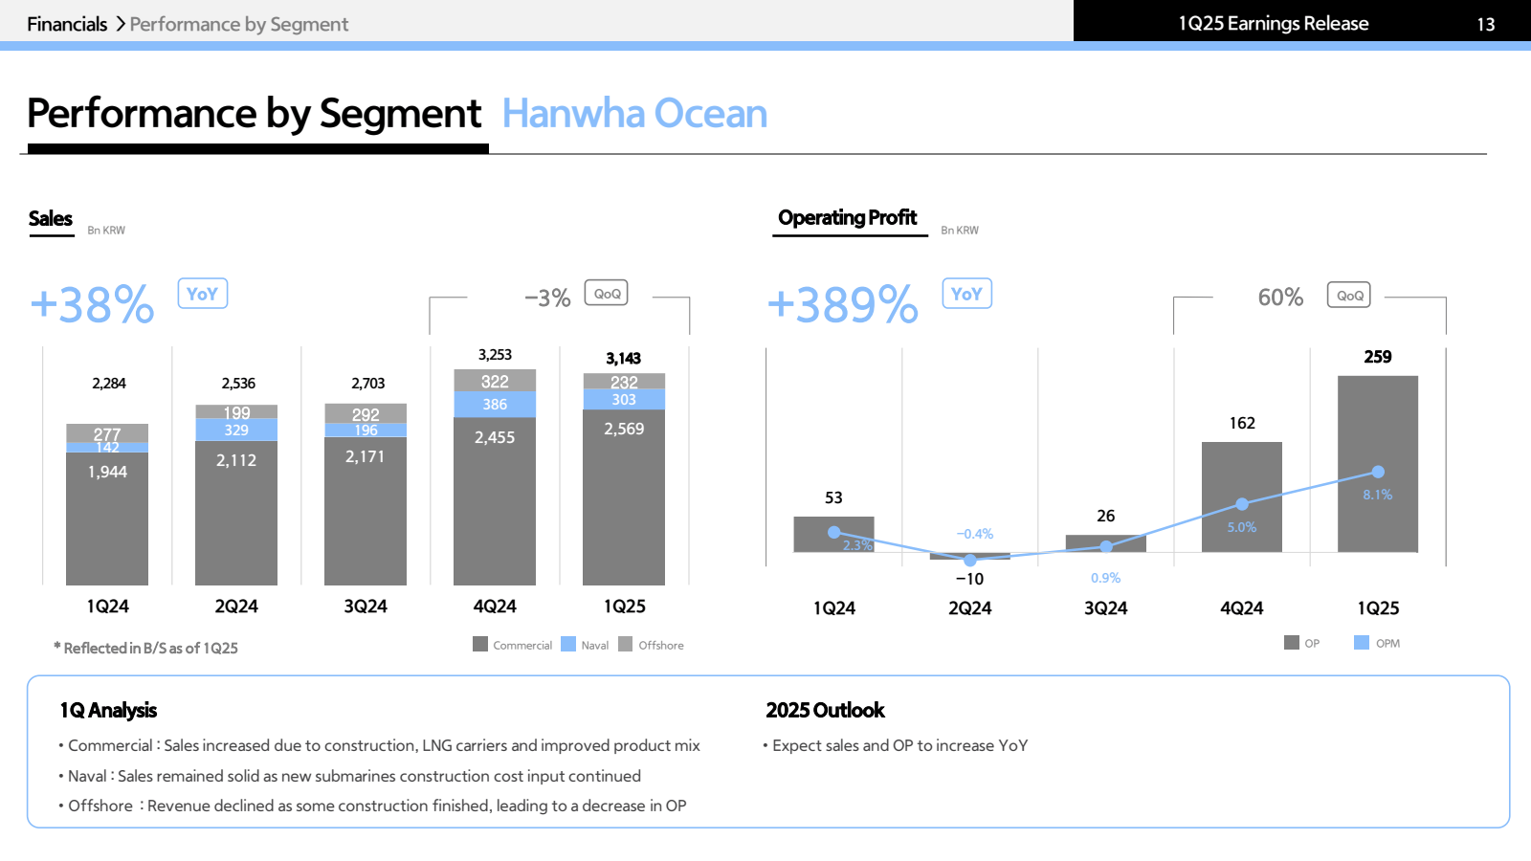Click the Expect sales and OP outlook bullet

pyautogui.click(x=896, y=746)
